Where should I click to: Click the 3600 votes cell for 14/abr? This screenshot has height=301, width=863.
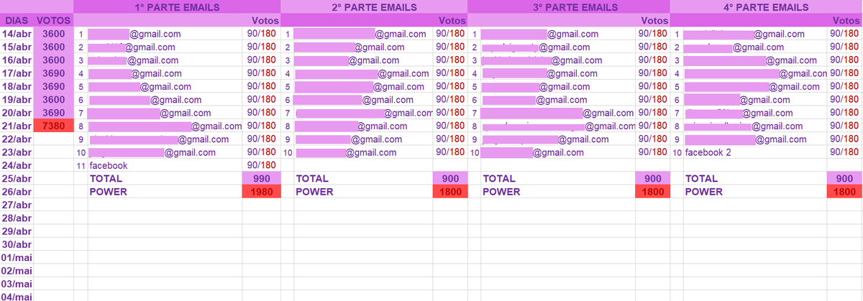pyautogui.click(x=54, y=34)
